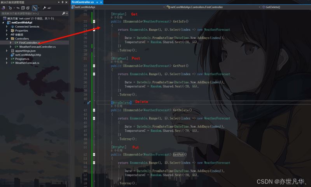The image size is (311, 187).
Task: Click the Collapse All icon in Solution Explorer
Action: click(23, 7)
